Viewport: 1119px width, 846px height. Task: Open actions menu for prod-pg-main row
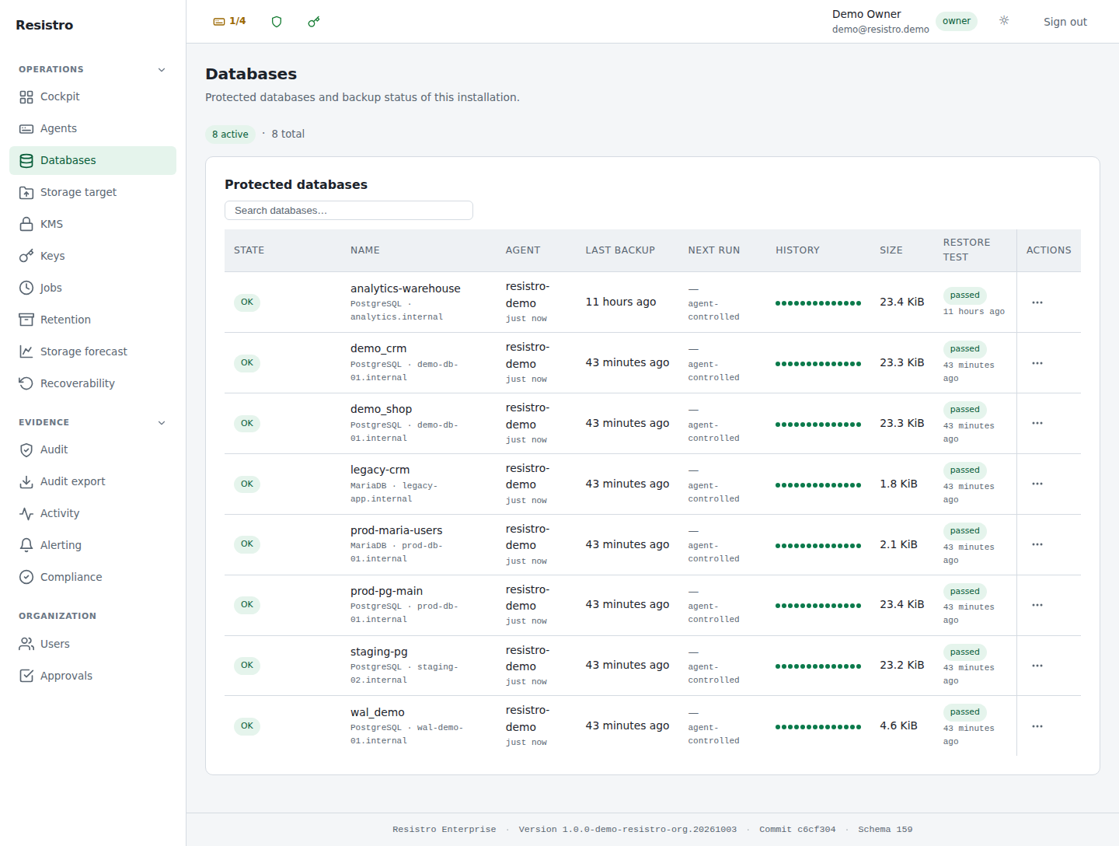click(1037, 606)
